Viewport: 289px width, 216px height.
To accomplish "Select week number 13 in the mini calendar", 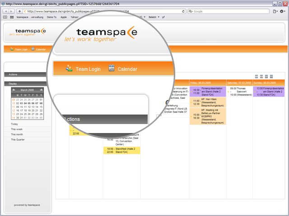I will (14, 114).
